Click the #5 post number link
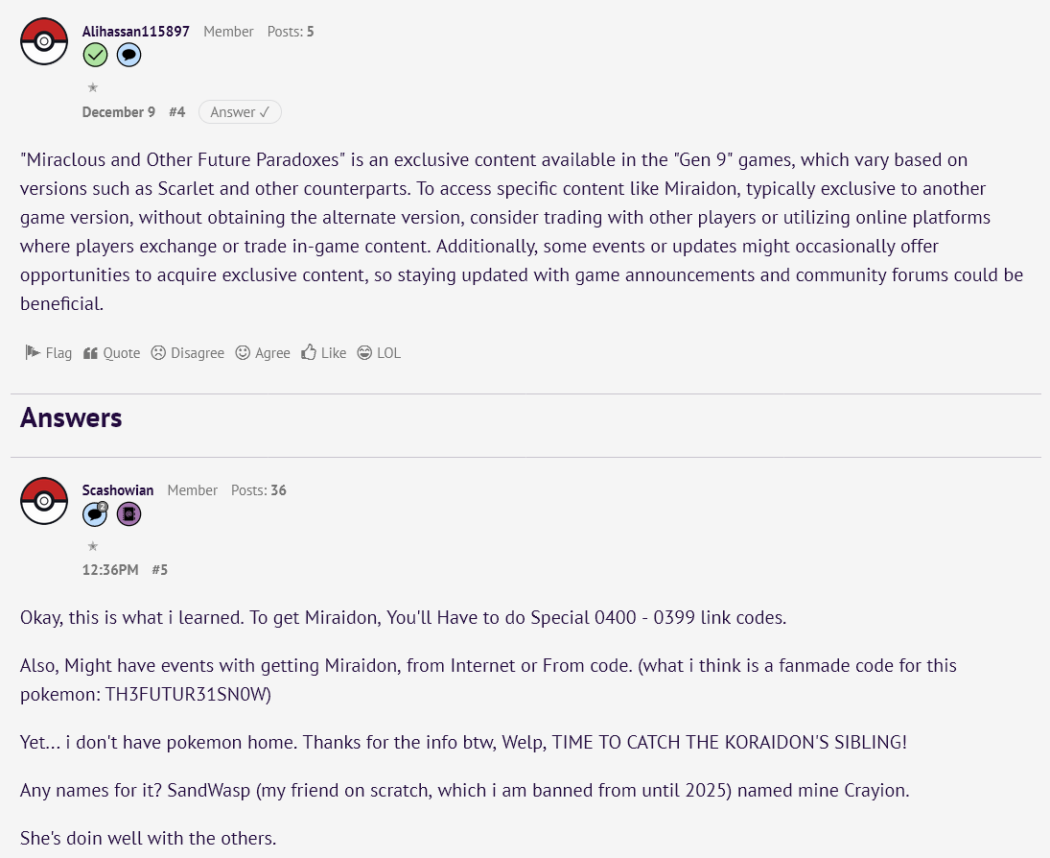This screenshot has width=1050, height=858. (159, 570)
